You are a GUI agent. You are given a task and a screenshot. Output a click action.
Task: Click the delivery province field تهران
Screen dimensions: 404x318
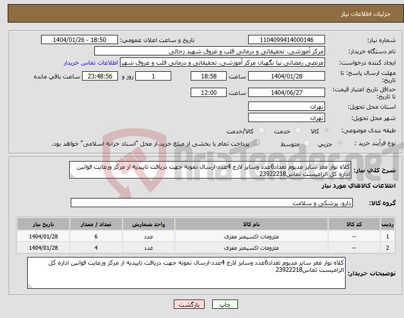tap(286, 106)
